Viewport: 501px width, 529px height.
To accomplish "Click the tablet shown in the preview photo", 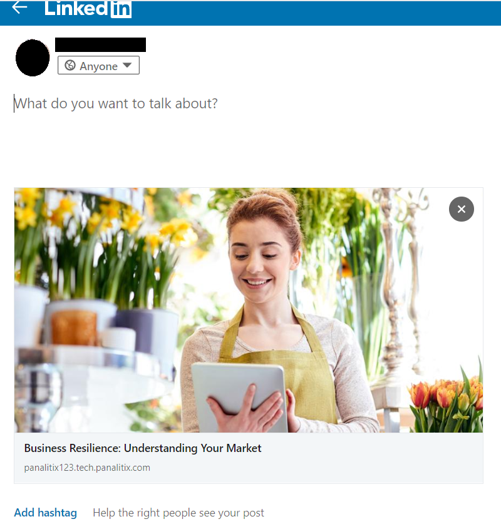I will 240,395.
